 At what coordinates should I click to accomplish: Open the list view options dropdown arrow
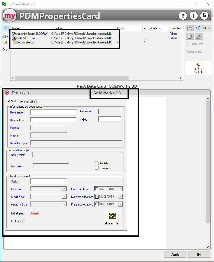(8, 37)
